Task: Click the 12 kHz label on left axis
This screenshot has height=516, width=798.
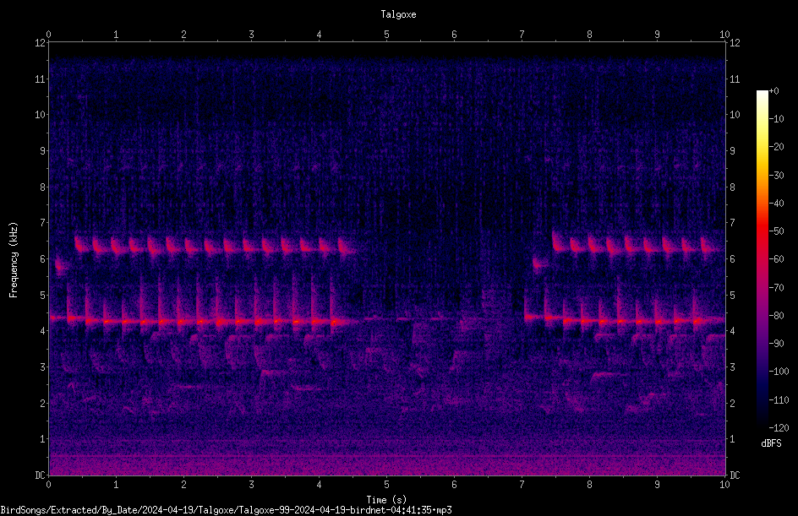Action: pyautogui.click(x=41, y=43)
